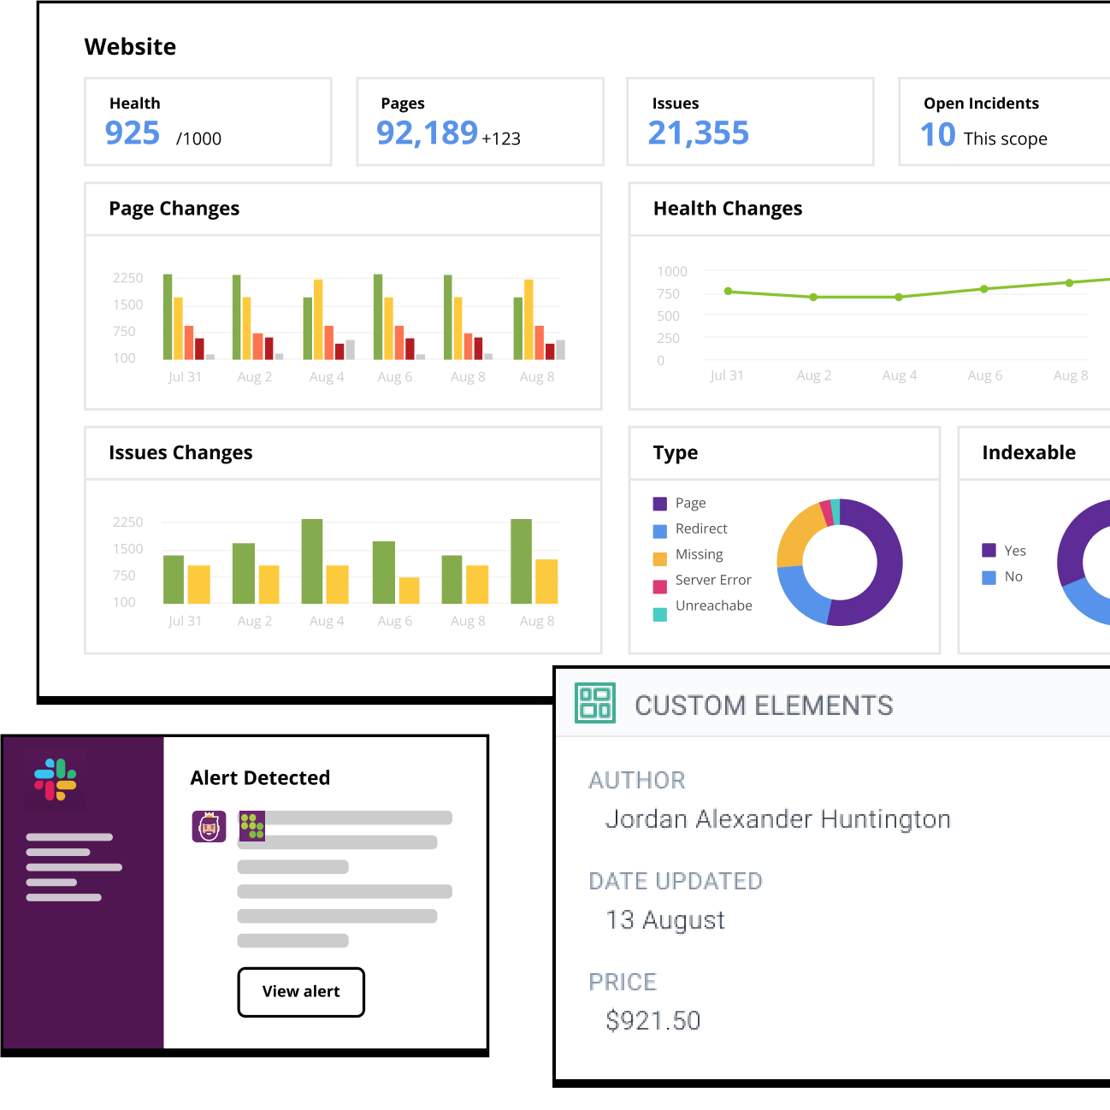Click the Health Changes panel title
The height and width of the screenshot is (1110, 1110).
[728, 209]
